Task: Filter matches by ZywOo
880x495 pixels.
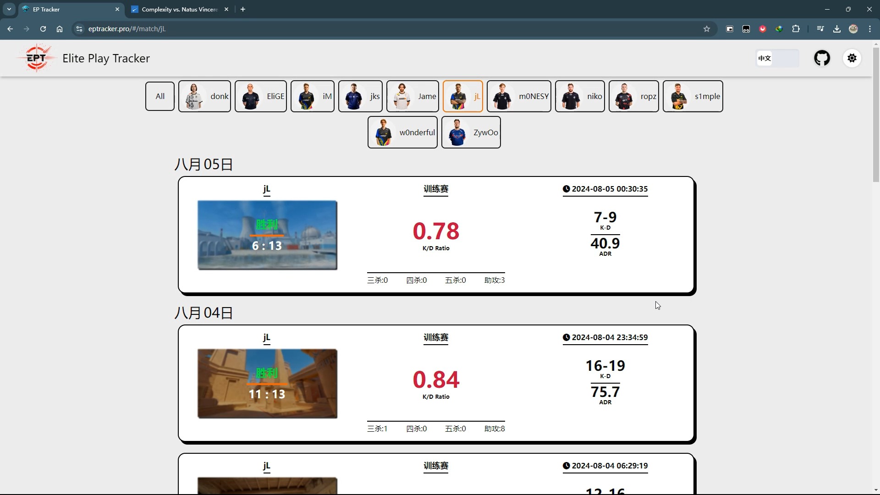Action: point(471,132)
